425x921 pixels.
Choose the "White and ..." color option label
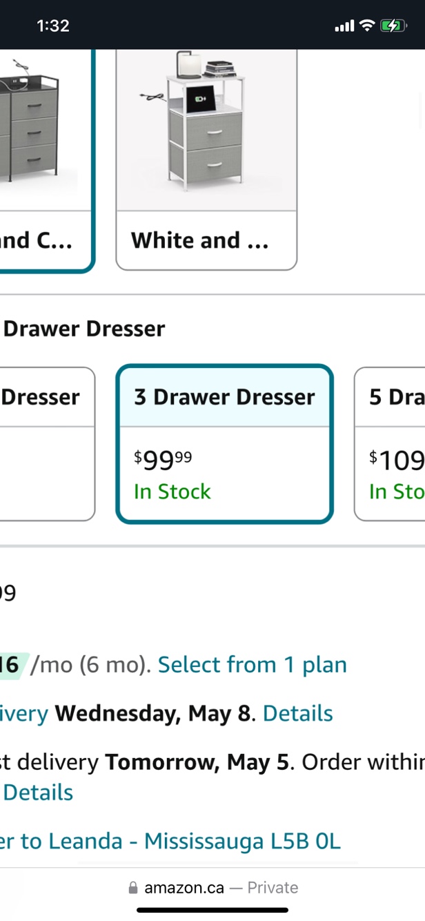(200, 240)
